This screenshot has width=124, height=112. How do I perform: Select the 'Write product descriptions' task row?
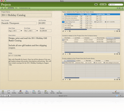[x=91, y=18]
